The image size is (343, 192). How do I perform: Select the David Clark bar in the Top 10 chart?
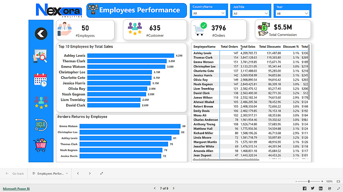click(x=114, y=105)
